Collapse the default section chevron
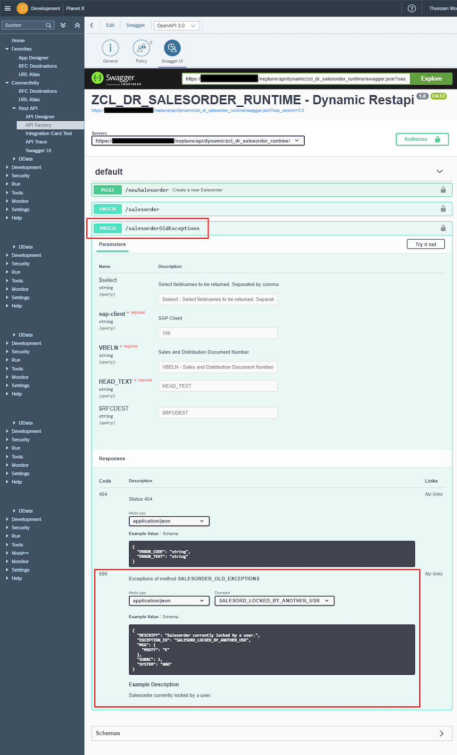Image resolution: width=457 pixels, height=755 pixels. [440, 171]
